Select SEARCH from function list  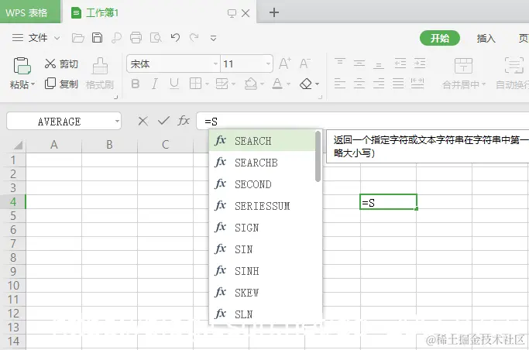tap(262, 141)
